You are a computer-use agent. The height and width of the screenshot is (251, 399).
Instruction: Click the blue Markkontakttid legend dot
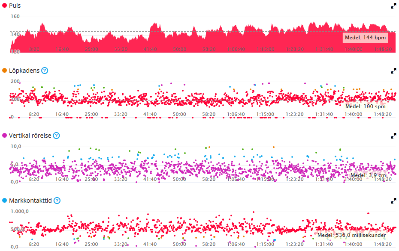[4, 200]
